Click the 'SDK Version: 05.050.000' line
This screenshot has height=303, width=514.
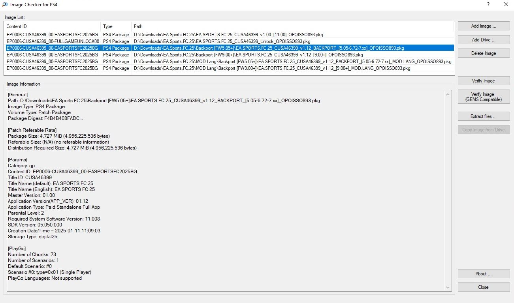click(35, 225)
